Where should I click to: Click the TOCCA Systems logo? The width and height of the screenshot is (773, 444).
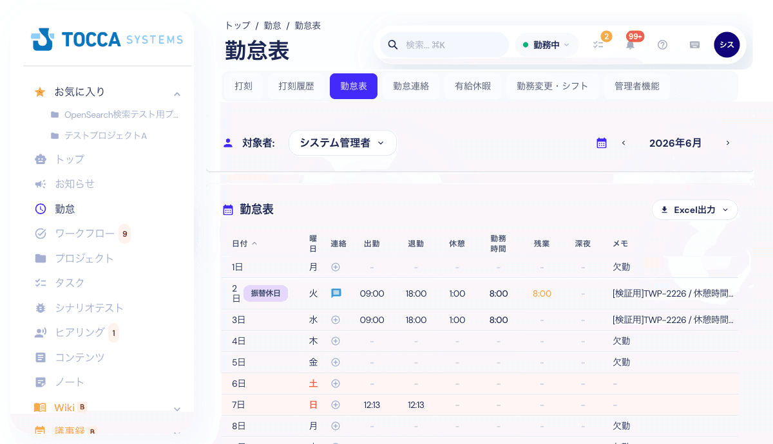107,39
